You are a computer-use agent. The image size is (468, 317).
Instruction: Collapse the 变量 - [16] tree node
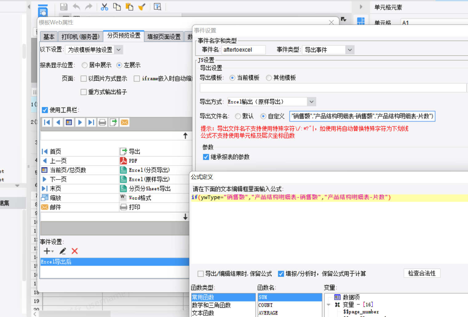pyautogui.click(x=329, y=305)
